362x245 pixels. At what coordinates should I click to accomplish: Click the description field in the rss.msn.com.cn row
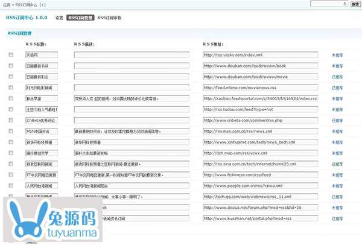(x=132, y=132)
